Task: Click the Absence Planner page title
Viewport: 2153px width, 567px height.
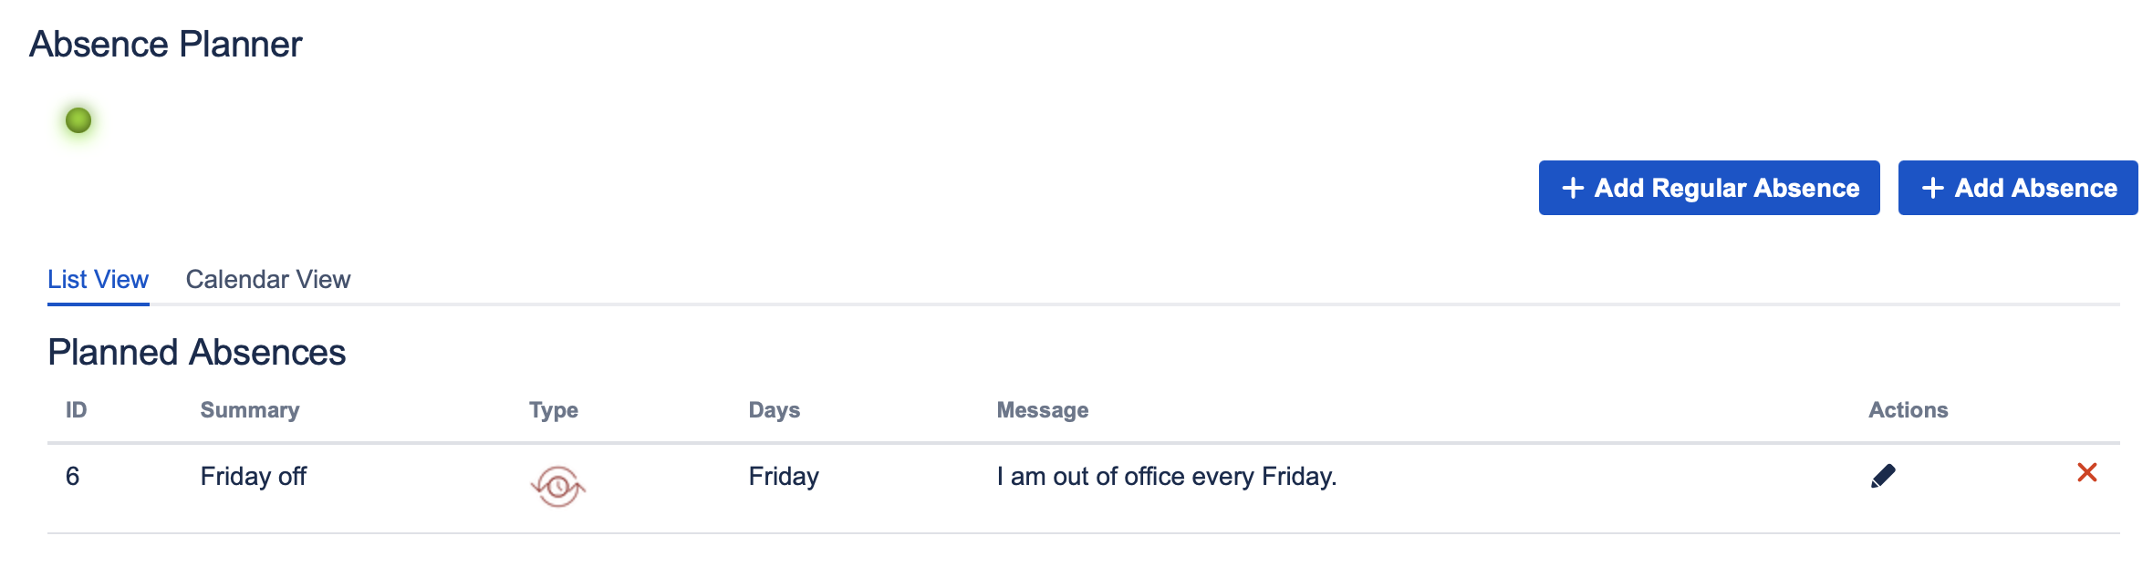Action: 165,44
